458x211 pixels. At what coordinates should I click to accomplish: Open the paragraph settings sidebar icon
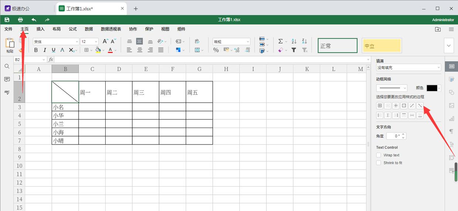451,131
